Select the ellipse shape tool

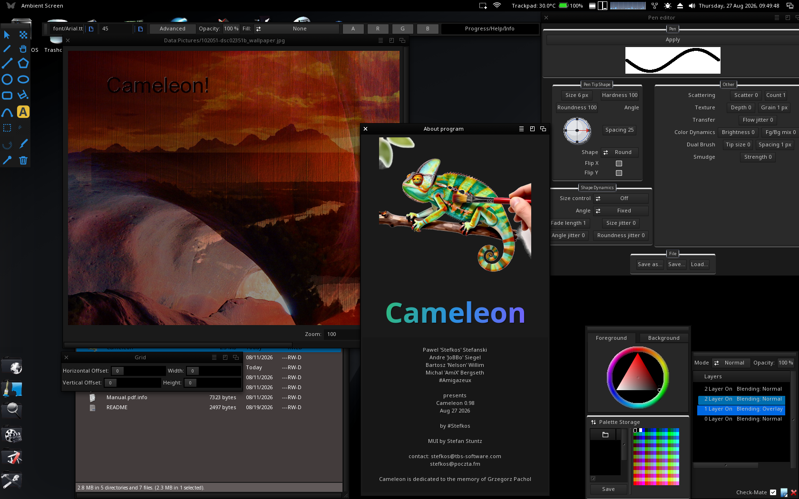[23, 79]
